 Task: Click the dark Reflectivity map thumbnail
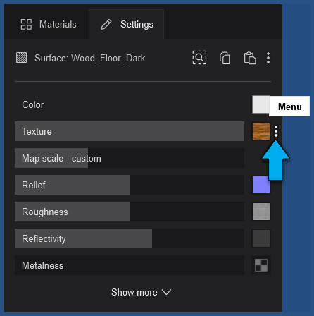(261, 238)
